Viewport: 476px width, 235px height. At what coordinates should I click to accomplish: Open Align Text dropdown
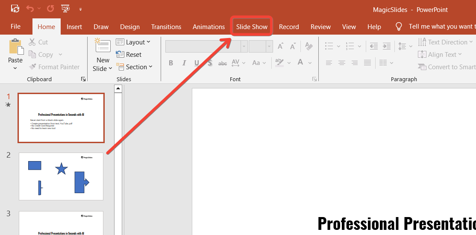tap(440, 55)
